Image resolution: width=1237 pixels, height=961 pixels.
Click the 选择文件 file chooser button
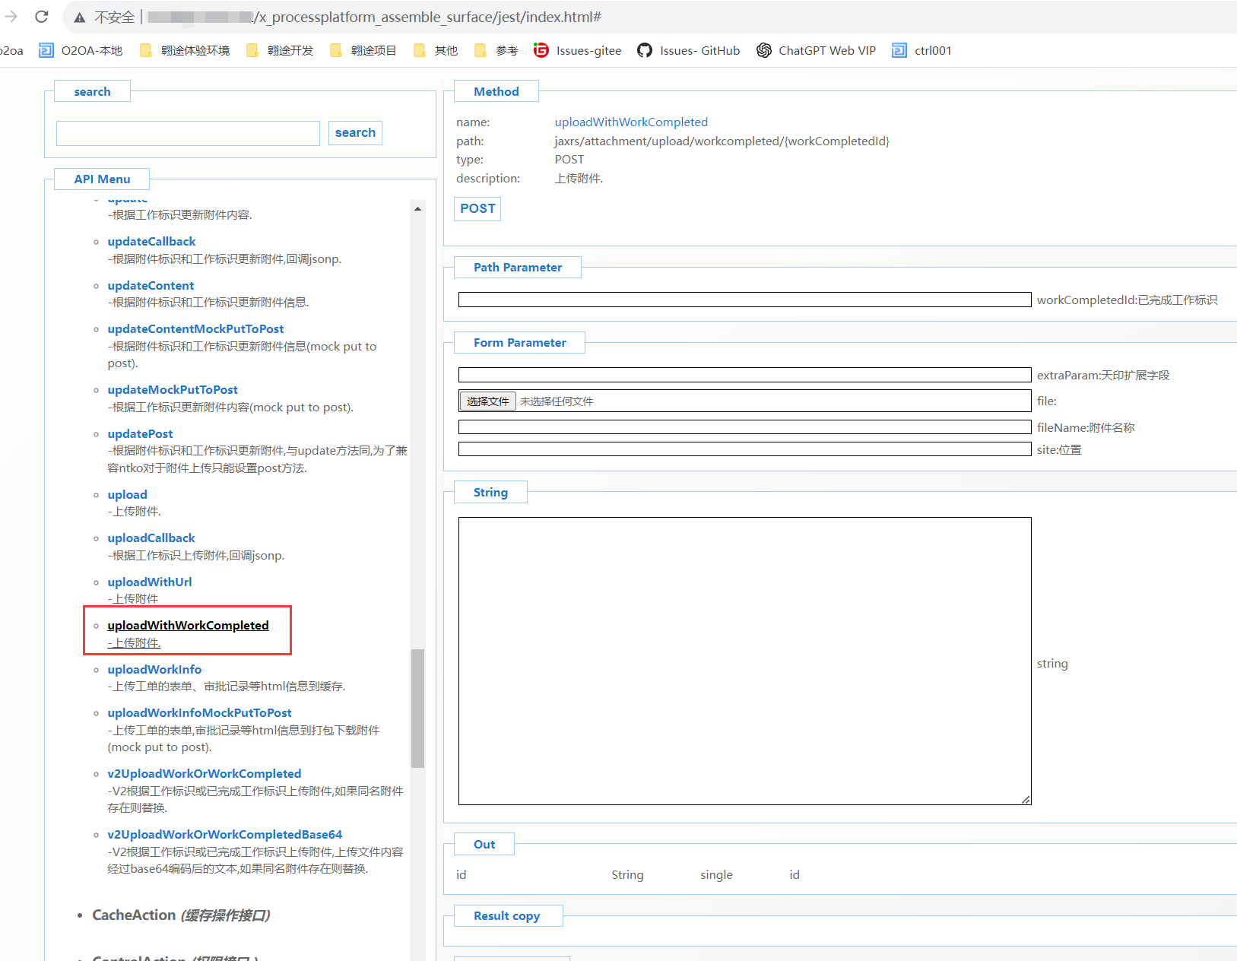487,401
